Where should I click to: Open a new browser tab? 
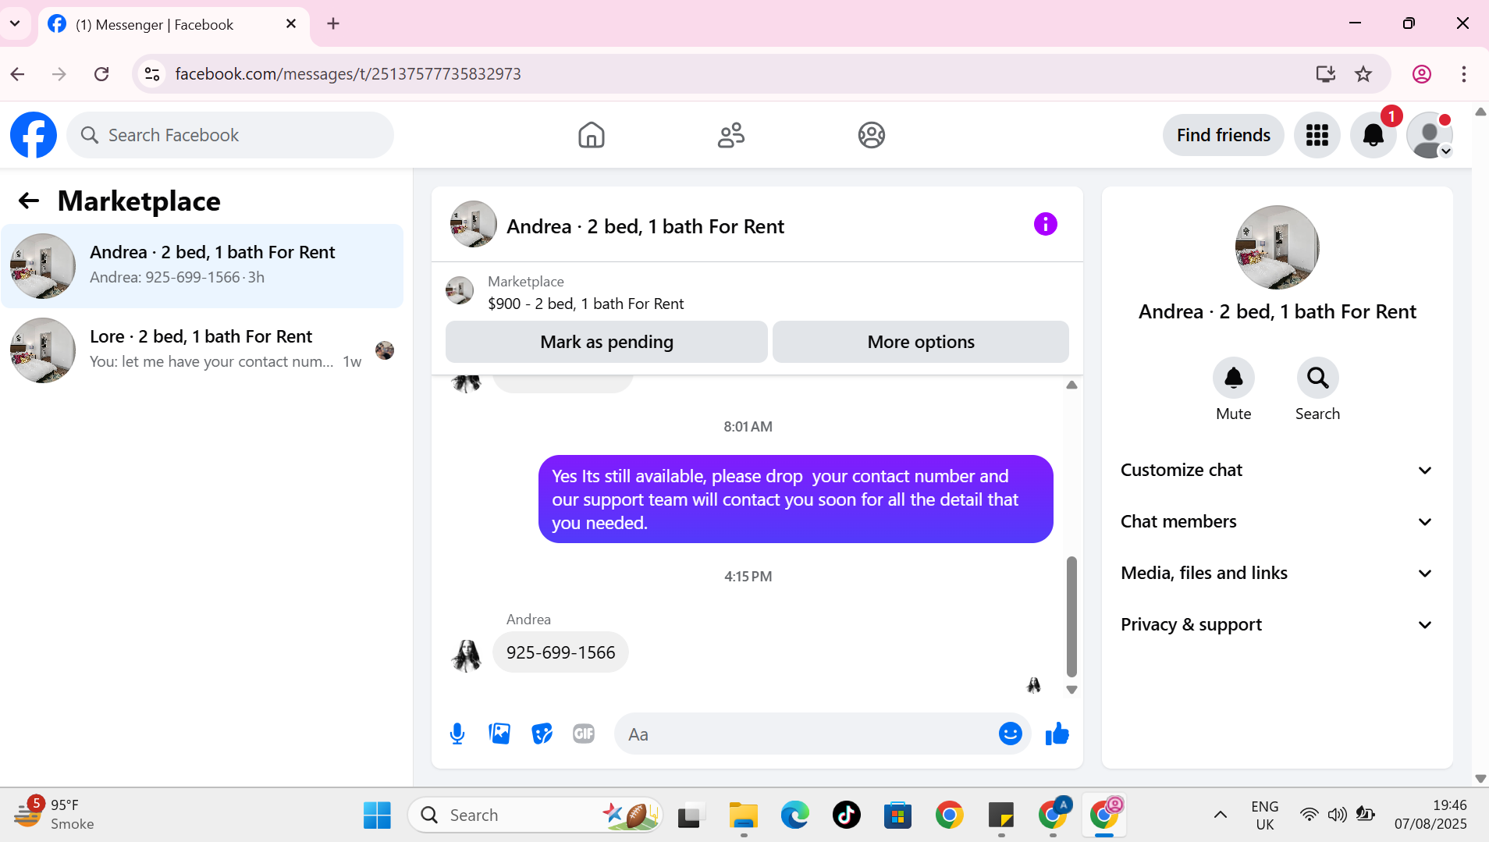(333, 24)
